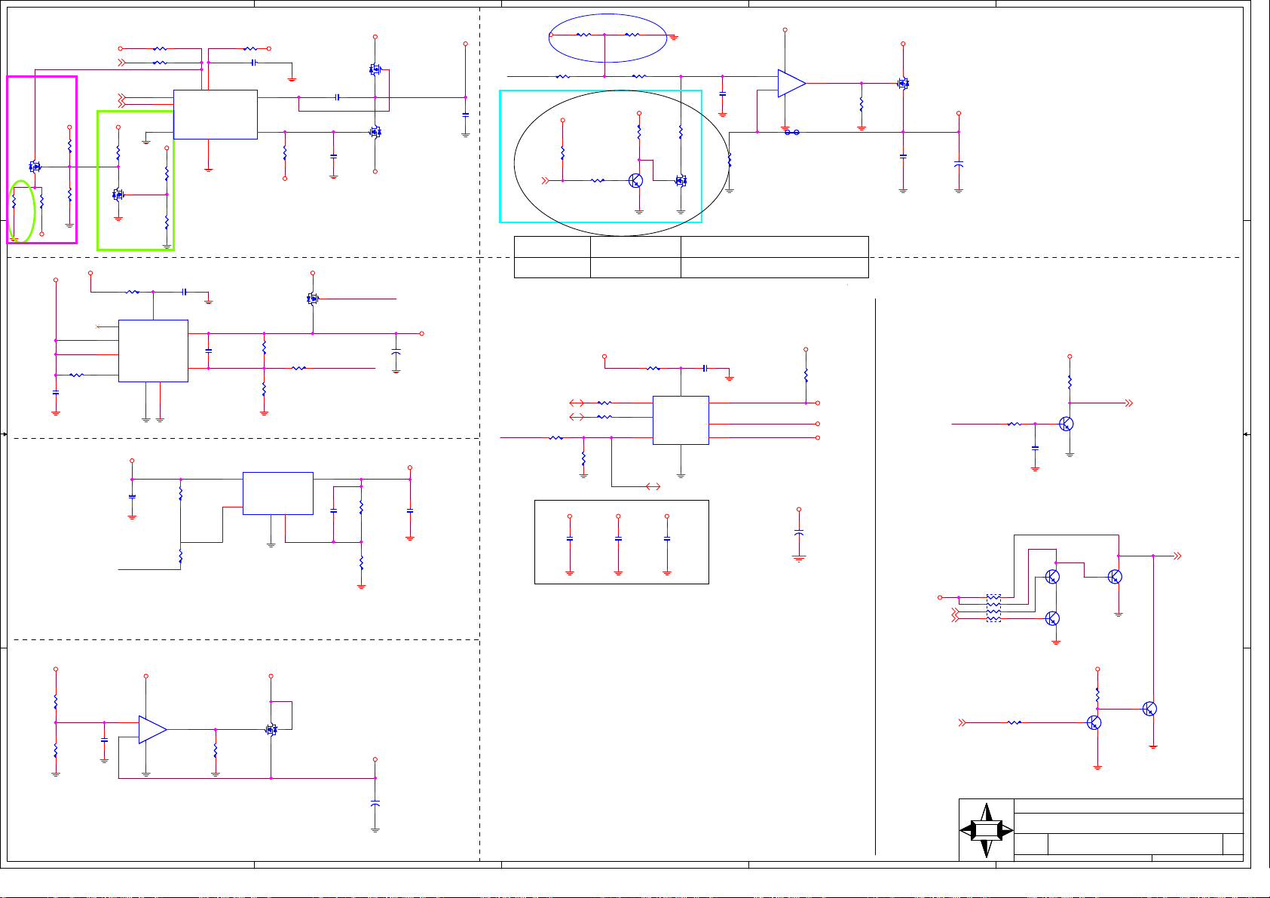Click the four-pointed star logo in title block
This screenshot has width=1270, height=898.
click(x=987, y=830)
